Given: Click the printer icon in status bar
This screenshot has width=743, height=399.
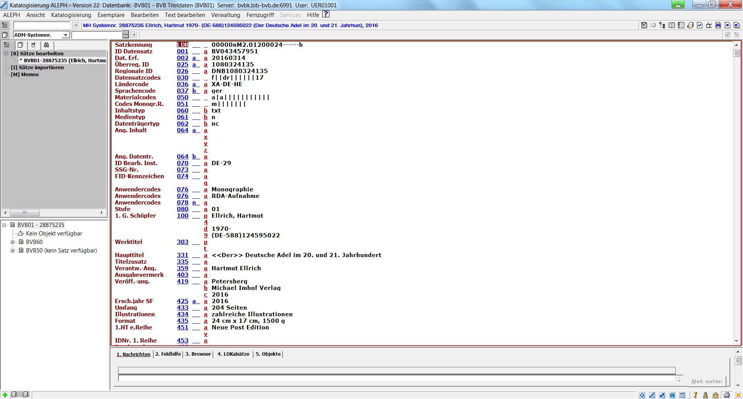Looking at the screenshot, I should 726,395.
